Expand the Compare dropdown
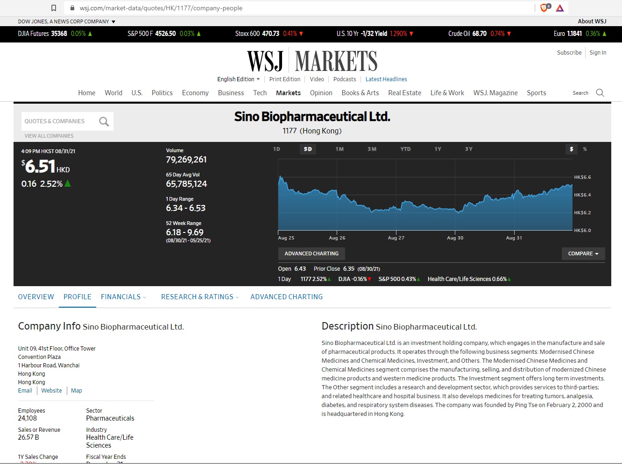Image resolution: width=622 pixels, height=464 pixels. tap(583, 253)
